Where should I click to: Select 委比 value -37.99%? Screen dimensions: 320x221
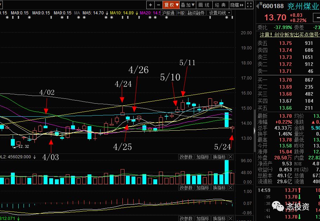[283, 27]
